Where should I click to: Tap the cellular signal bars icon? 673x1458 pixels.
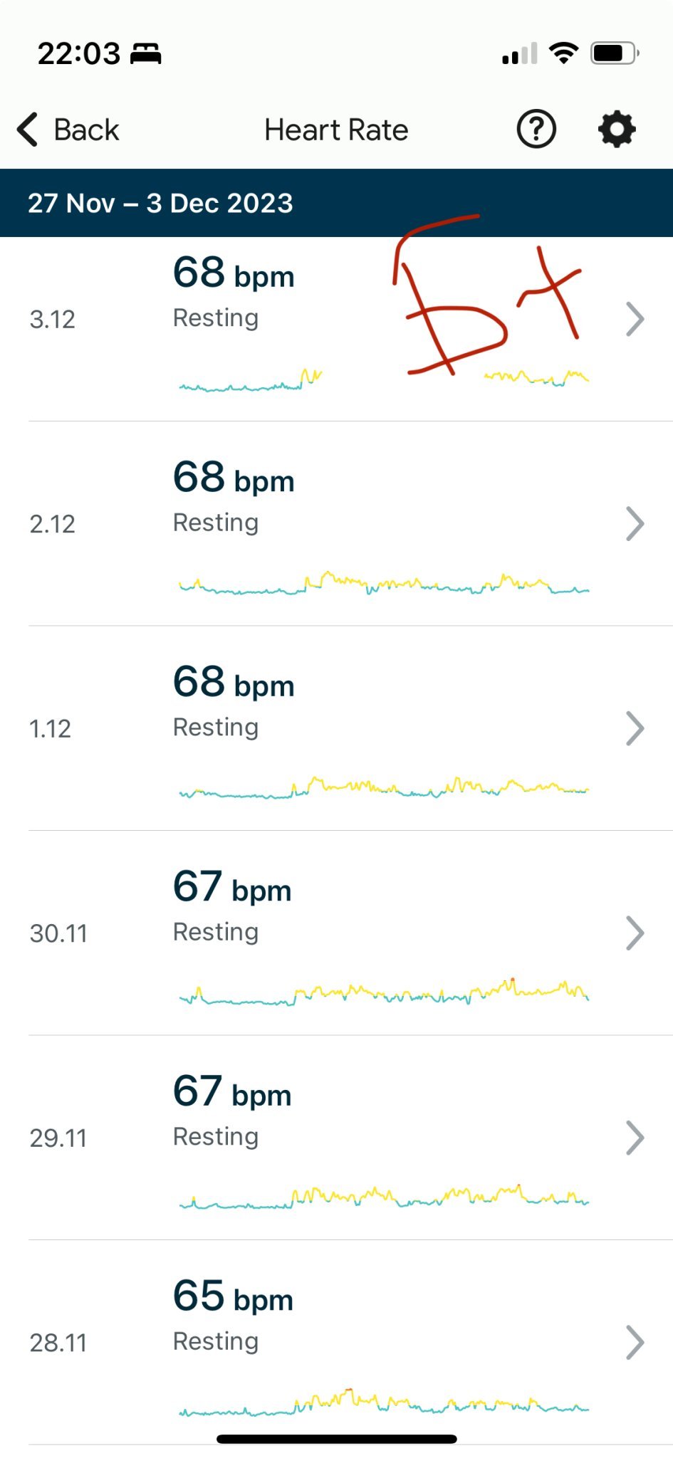pos(519,54)
